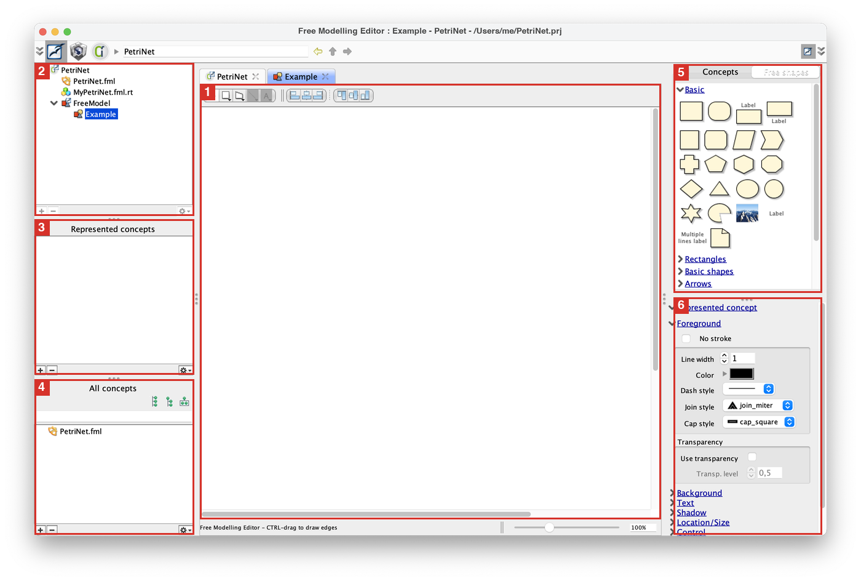
Task: Click the align top edges icon
Action: [341, 95]
